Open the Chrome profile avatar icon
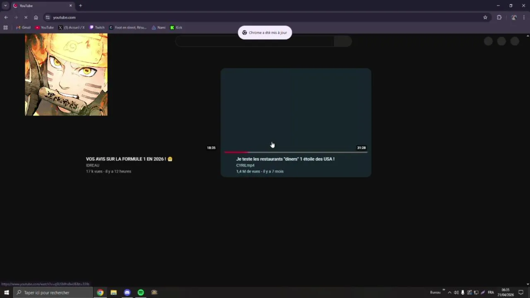 [514, 17]
